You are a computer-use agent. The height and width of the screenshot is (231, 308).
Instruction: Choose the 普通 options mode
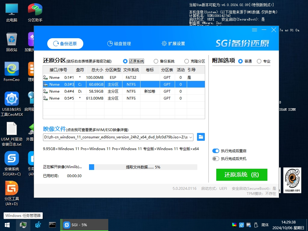(x=240, y=61)
